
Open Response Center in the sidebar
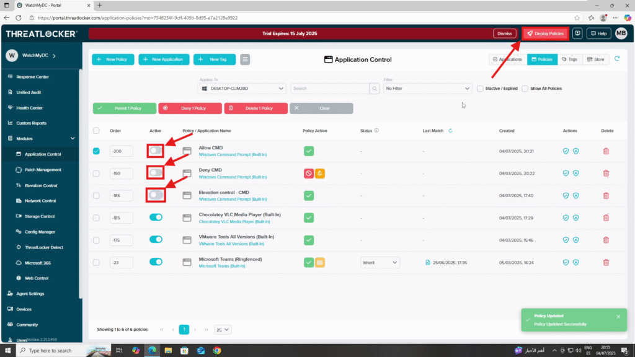click(x=32, y=77)
